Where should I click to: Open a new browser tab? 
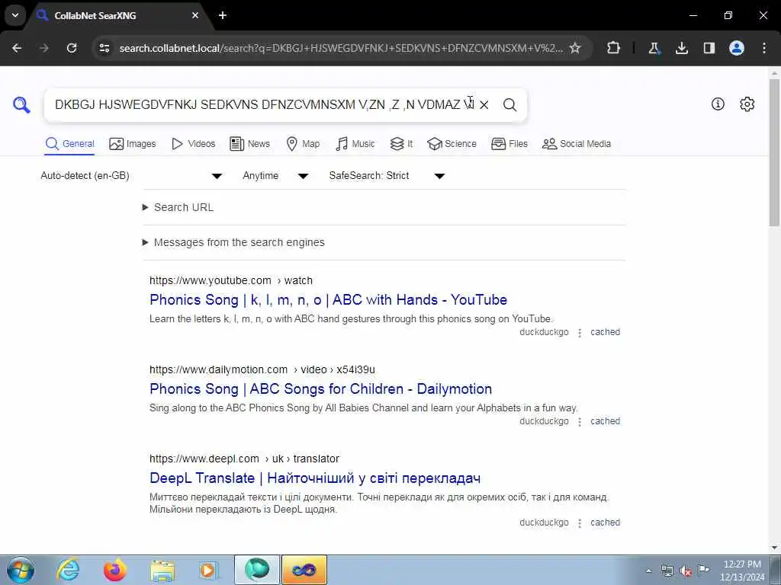click(223, 15)
